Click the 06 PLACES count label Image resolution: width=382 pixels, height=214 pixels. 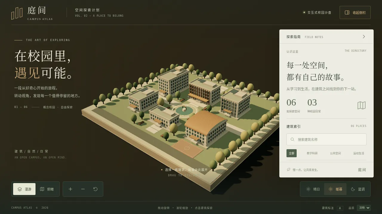pos(358,126)
